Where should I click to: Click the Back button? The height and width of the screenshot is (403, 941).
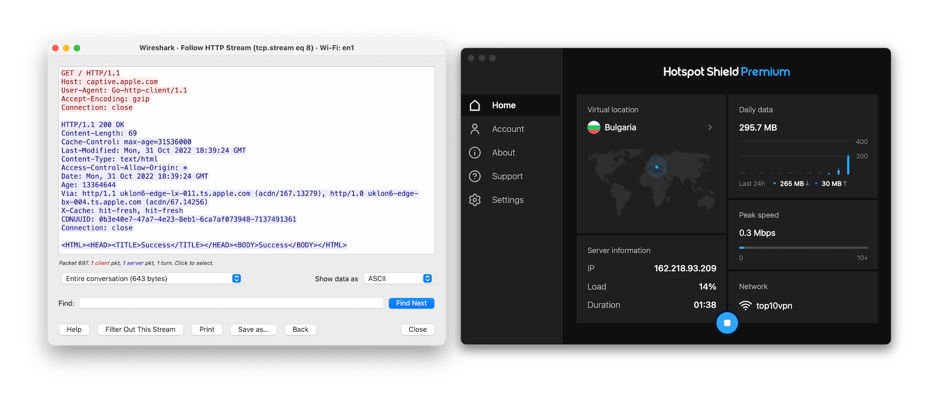(301, 329)
